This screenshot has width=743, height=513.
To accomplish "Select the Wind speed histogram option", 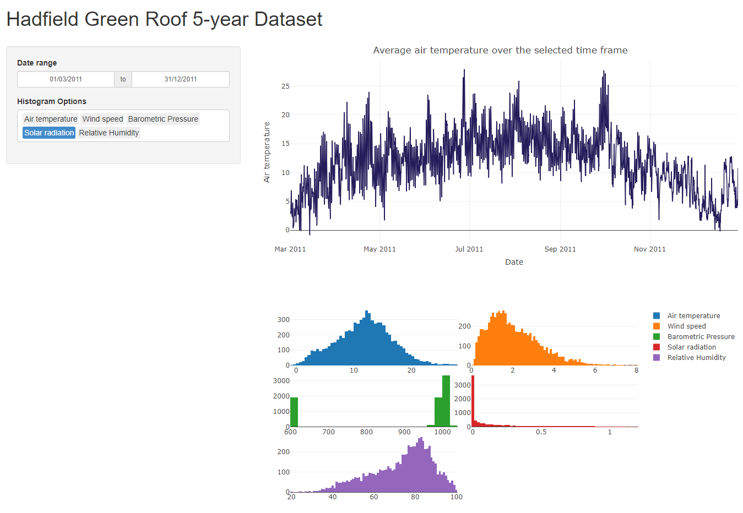I will point(102,119).
